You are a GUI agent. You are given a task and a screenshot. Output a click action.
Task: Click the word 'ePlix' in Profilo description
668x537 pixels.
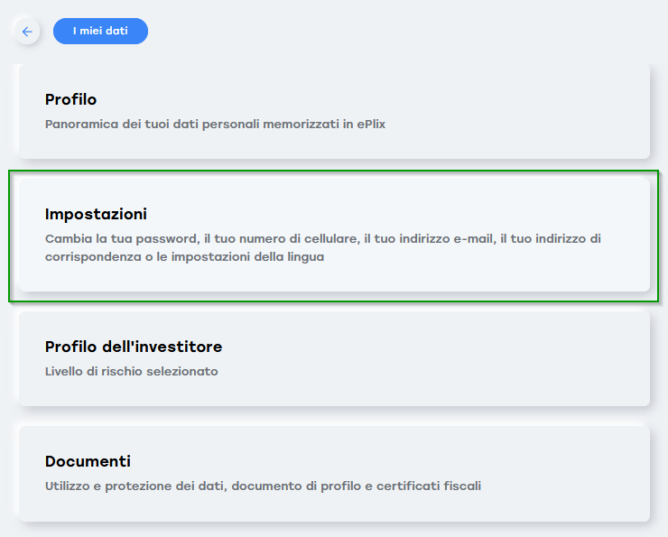[371, 125]
